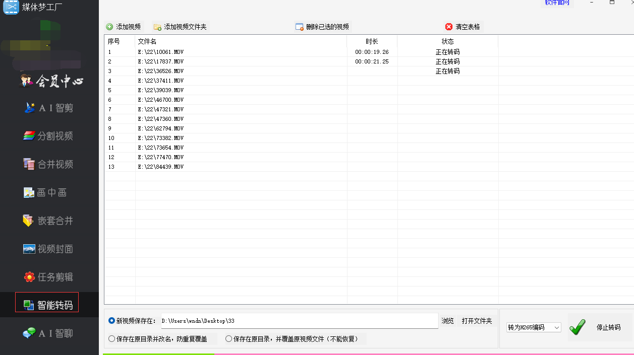Image resolution: width=634 pixels, height=355 pixels.
Task: Open the 软件官网 link
Action: coord(557,3)
